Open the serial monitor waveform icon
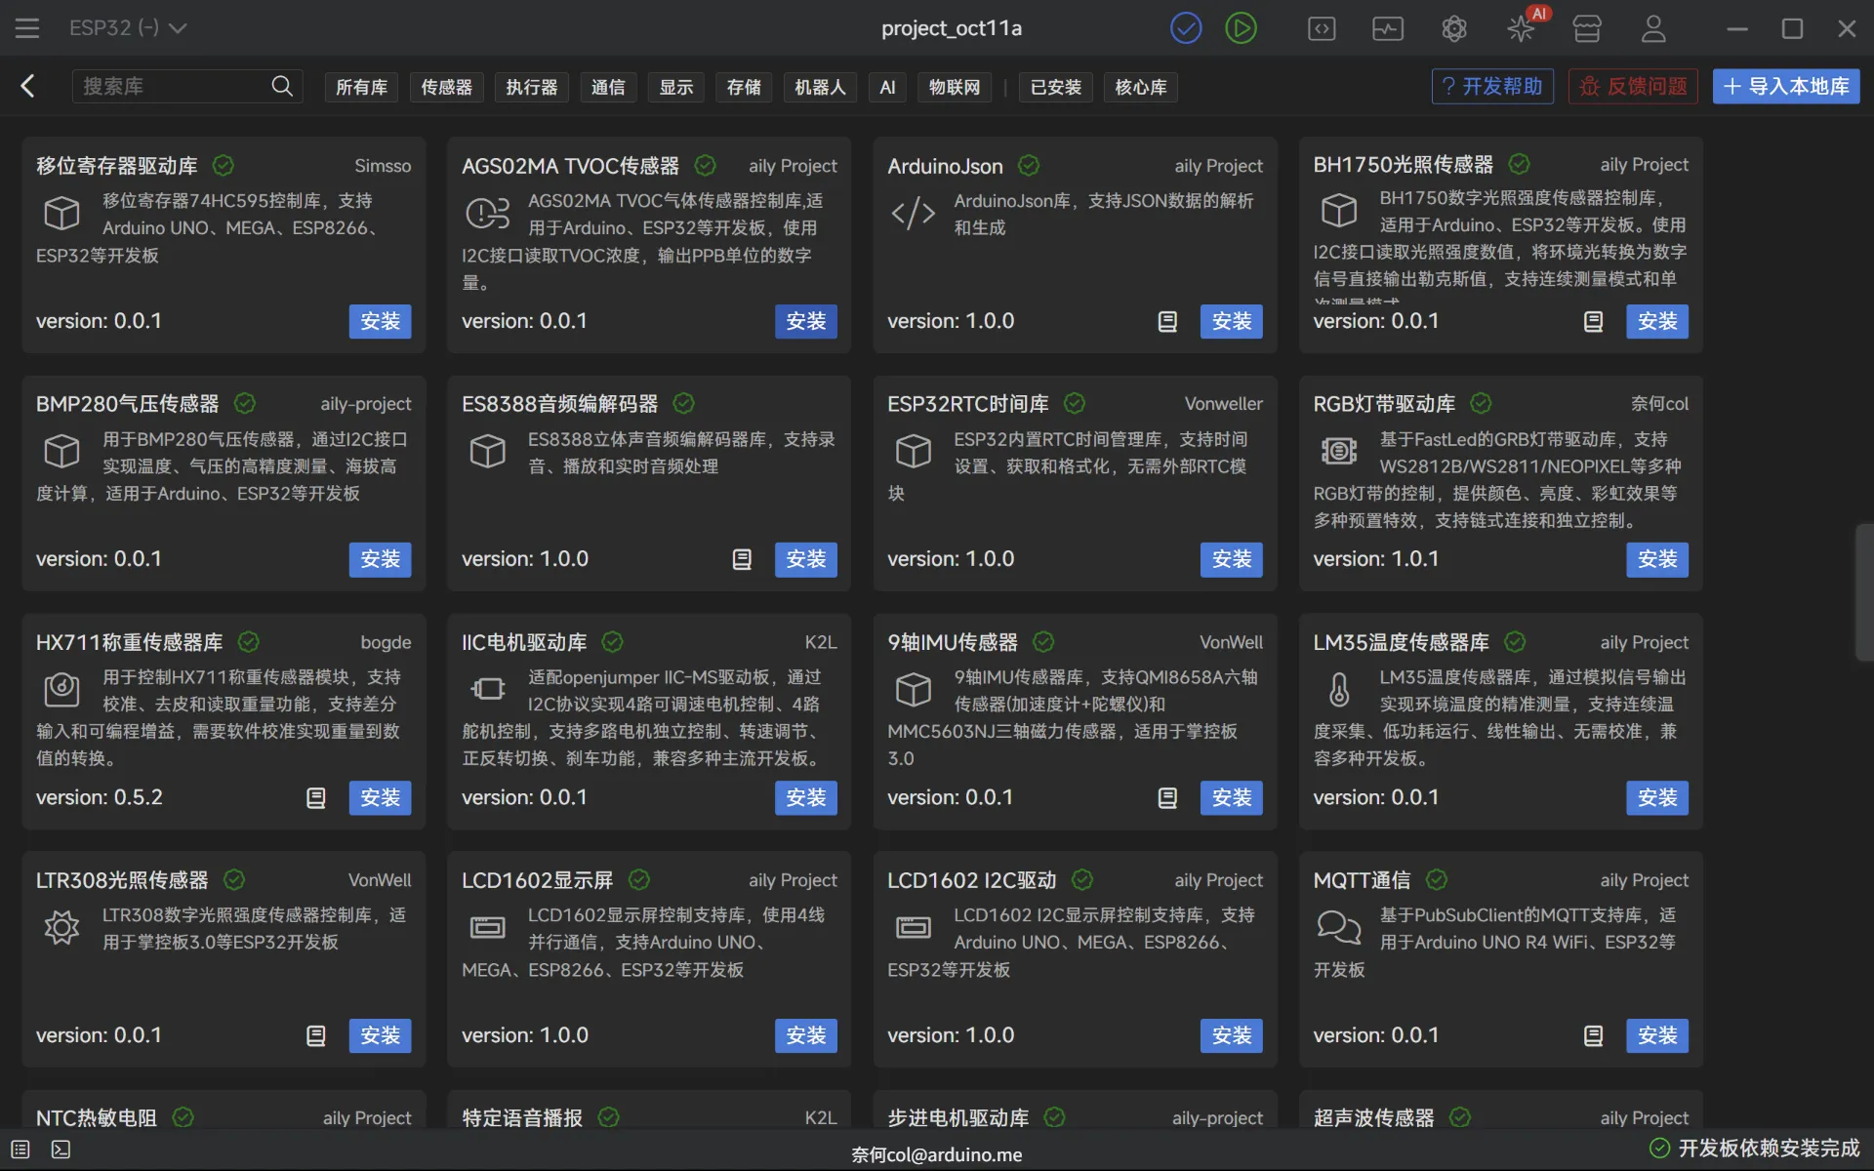This screenshot has width=1874, height=1171. [1387, 28]
